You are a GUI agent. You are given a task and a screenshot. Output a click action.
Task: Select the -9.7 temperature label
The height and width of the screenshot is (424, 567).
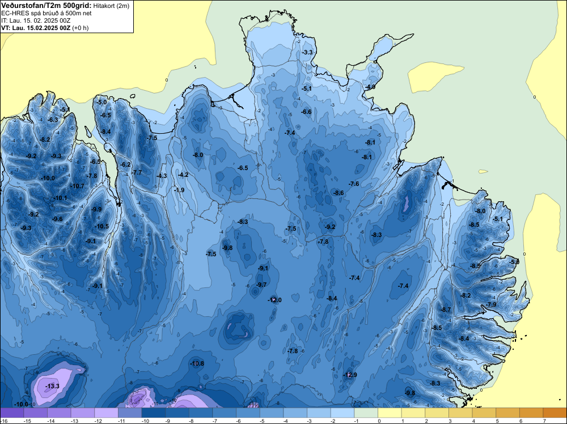261,285
